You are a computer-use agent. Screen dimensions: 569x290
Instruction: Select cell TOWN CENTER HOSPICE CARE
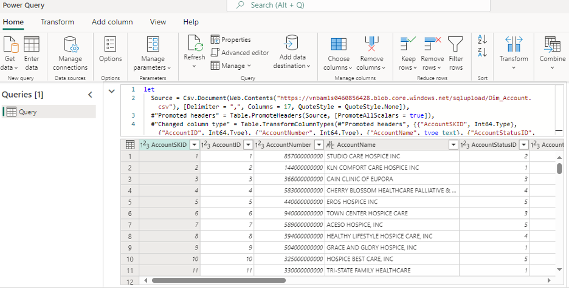[x=392, y=213]
